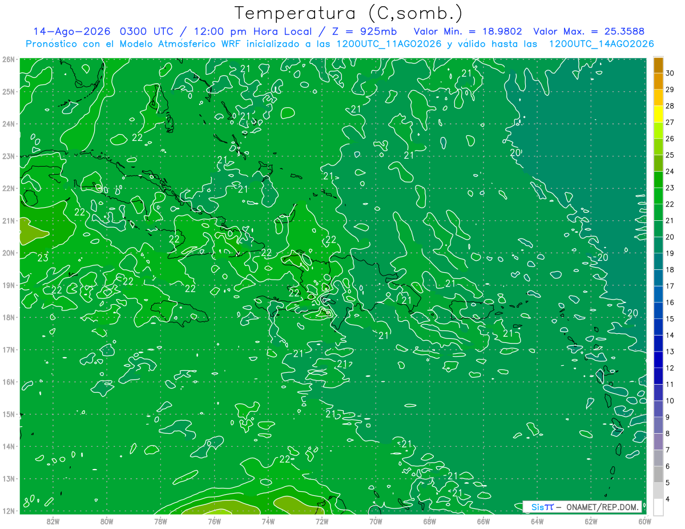
Task: Click legend value 14 on color bar
Action: [670, 335]
